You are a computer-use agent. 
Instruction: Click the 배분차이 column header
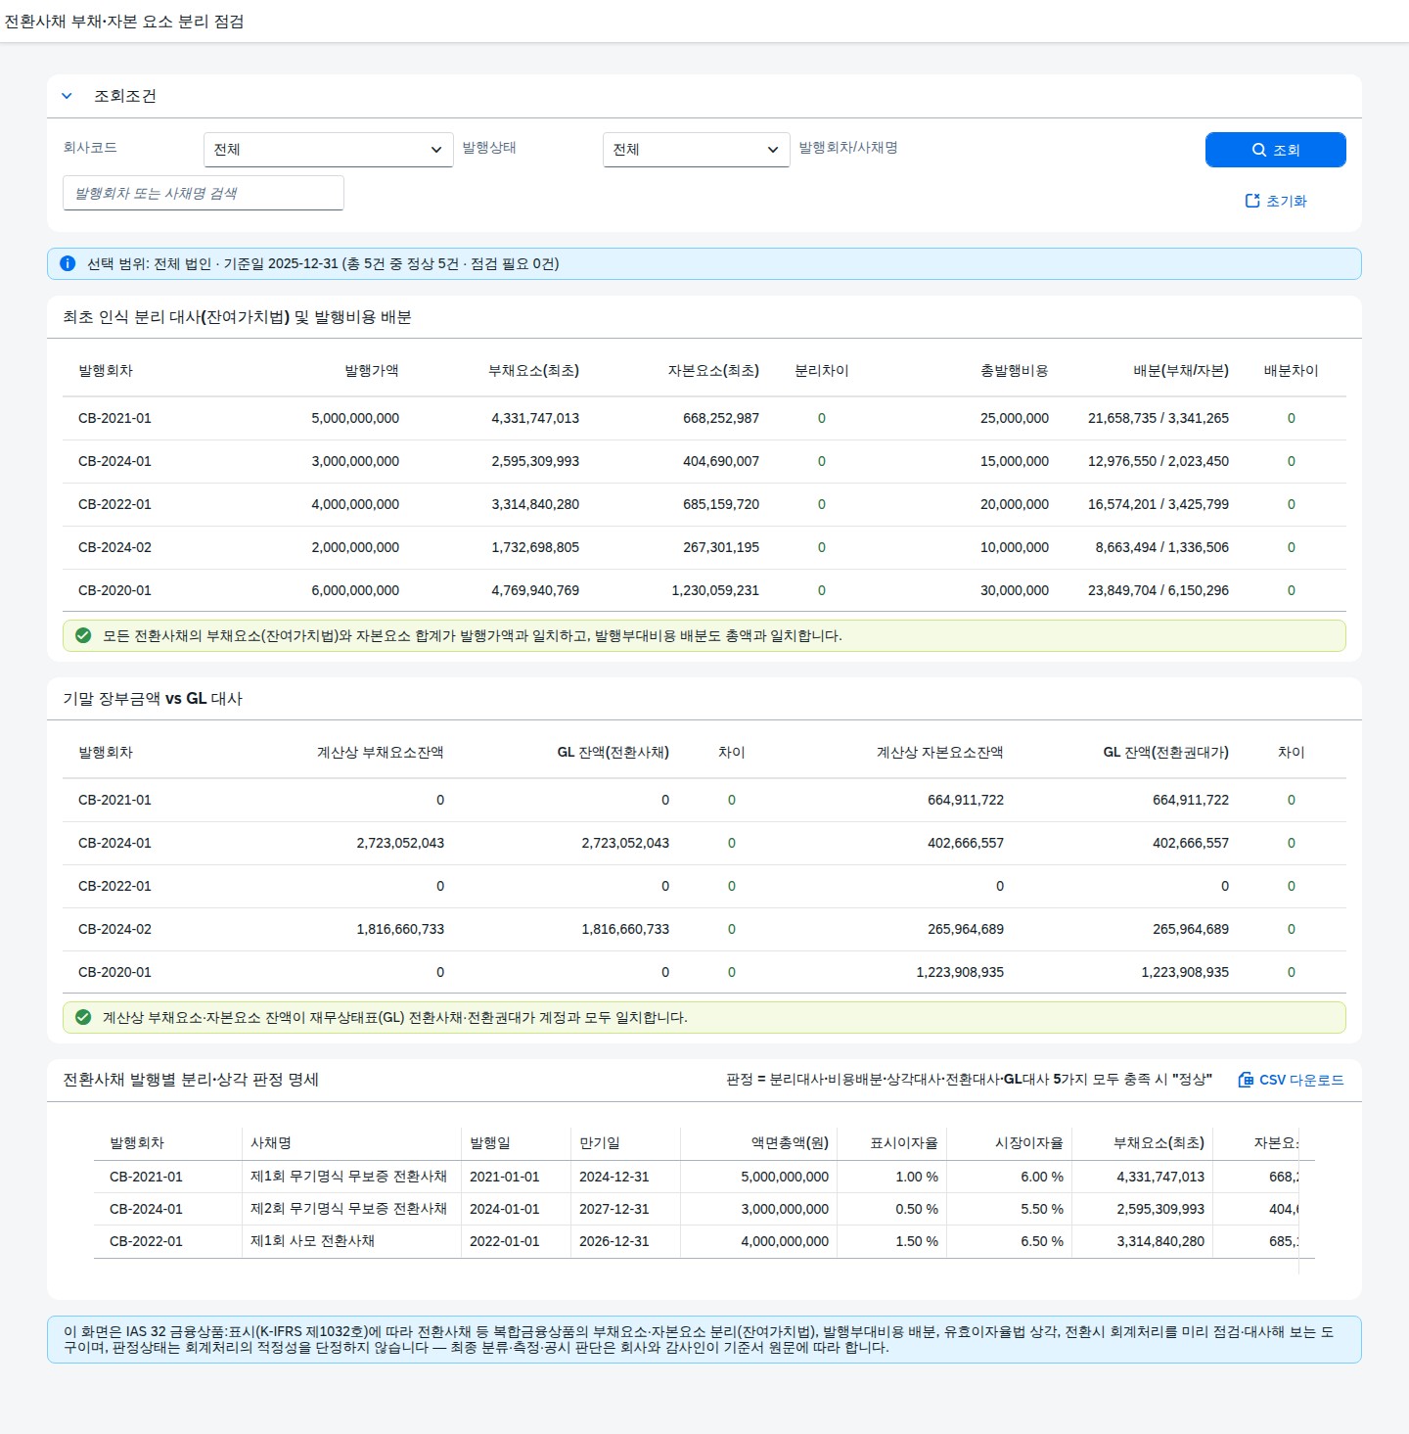(x=1292, y=371)
